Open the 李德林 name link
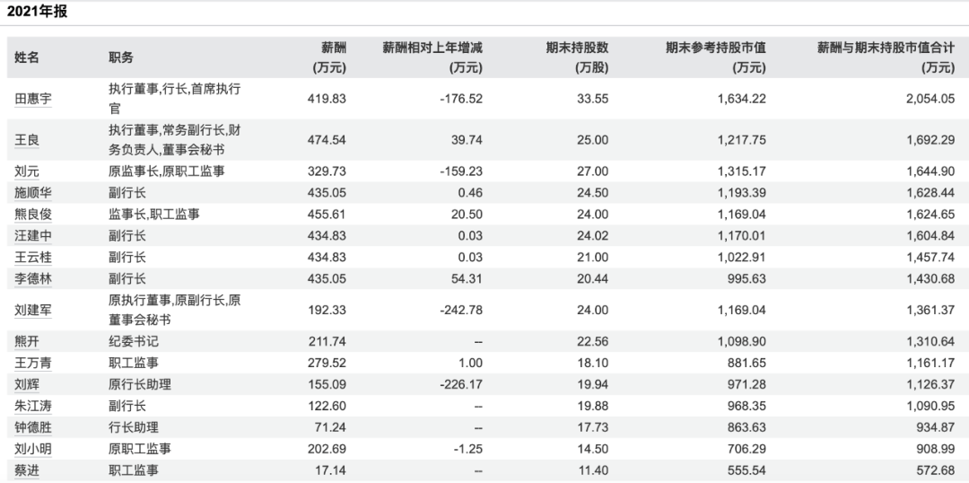 33,279
